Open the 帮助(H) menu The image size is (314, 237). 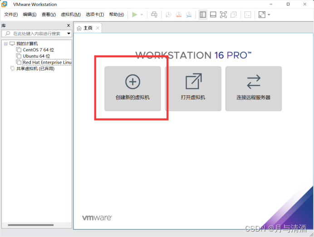click(x=116, y=15)
